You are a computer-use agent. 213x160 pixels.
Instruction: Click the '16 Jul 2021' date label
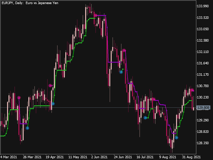pyautogui.click(x=145, y=157)
